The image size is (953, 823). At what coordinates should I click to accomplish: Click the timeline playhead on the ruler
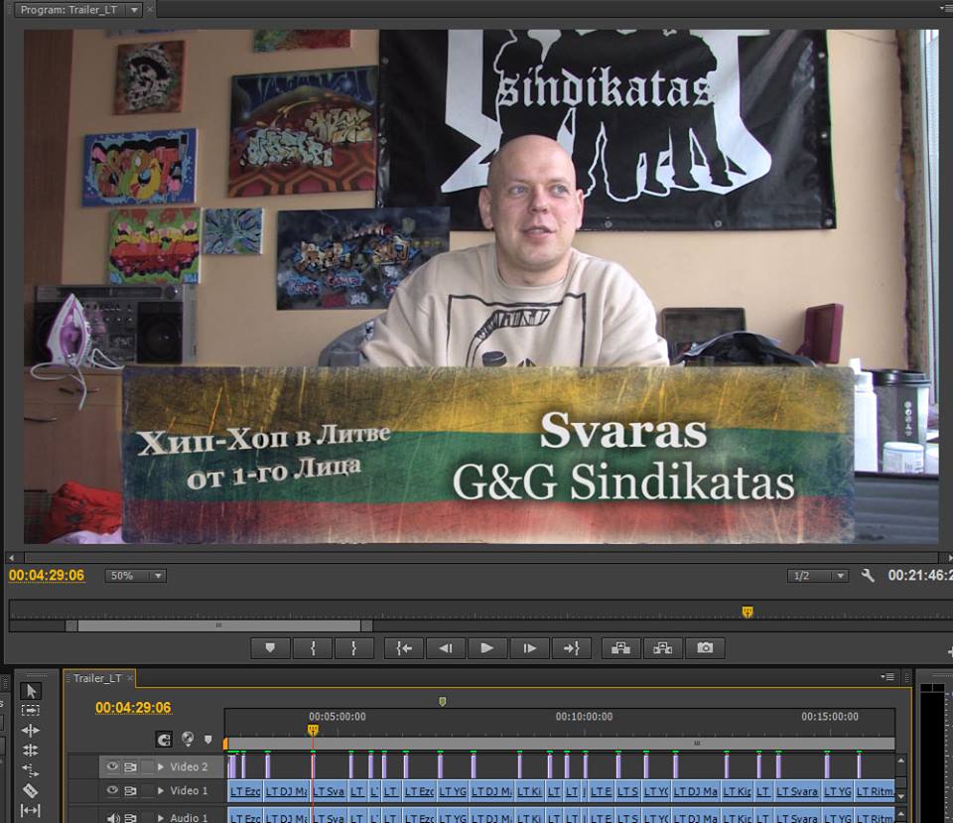(313, 730)
